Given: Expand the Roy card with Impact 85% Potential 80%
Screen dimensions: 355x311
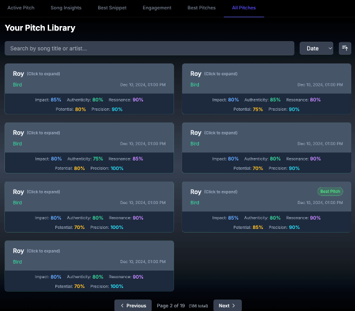Looking at the screenshot, I should point(89,78).
